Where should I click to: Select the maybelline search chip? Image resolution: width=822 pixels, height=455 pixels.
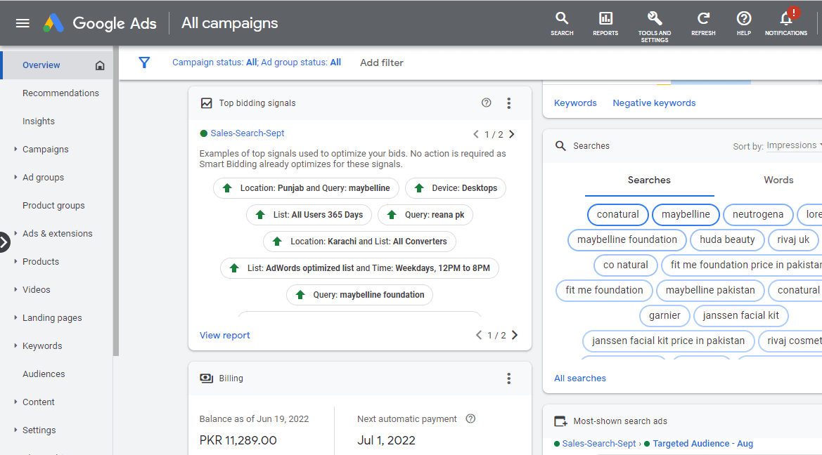686,214
